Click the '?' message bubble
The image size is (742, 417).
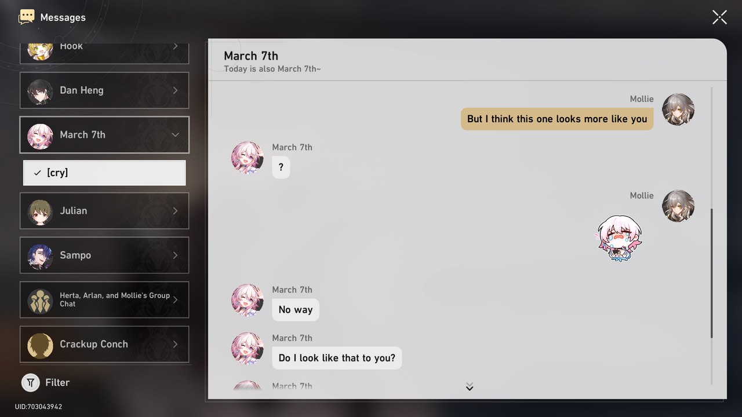(281, 167)
